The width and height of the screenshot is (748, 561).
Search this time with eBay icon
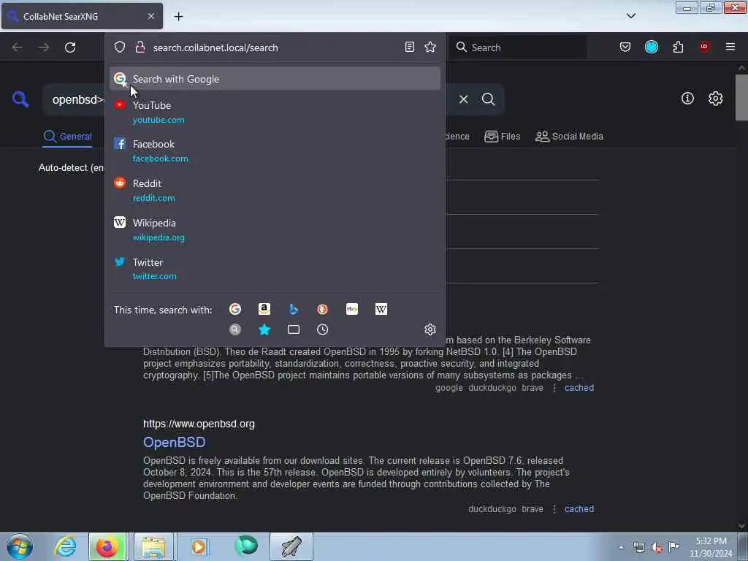(352, 309)
